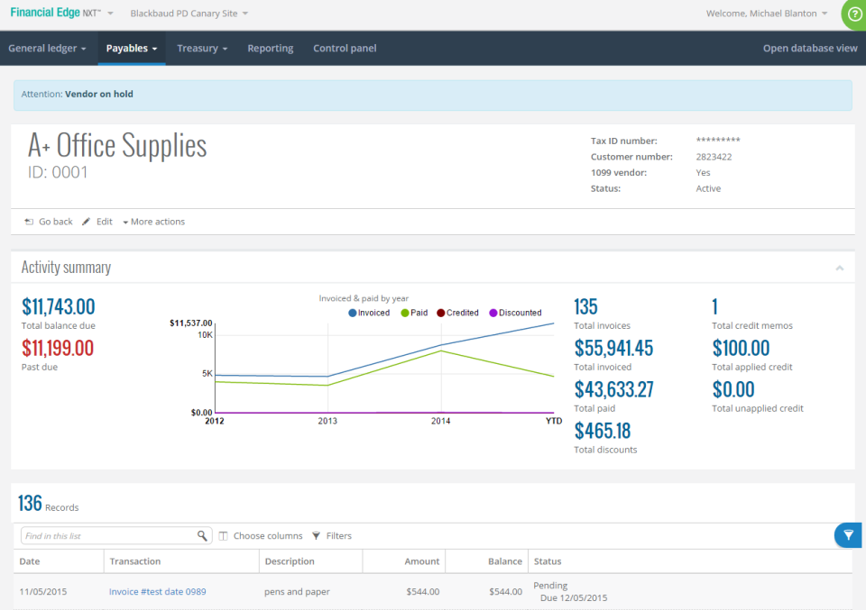The height and width of the screenshot is (610, 866).
Task: Click the Financial Edge NXT logo
Action: tap(54, 13)
